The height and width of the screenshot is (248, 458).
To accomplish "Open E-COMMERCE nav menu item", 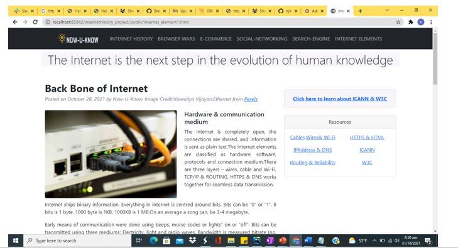I will point(216,39).
